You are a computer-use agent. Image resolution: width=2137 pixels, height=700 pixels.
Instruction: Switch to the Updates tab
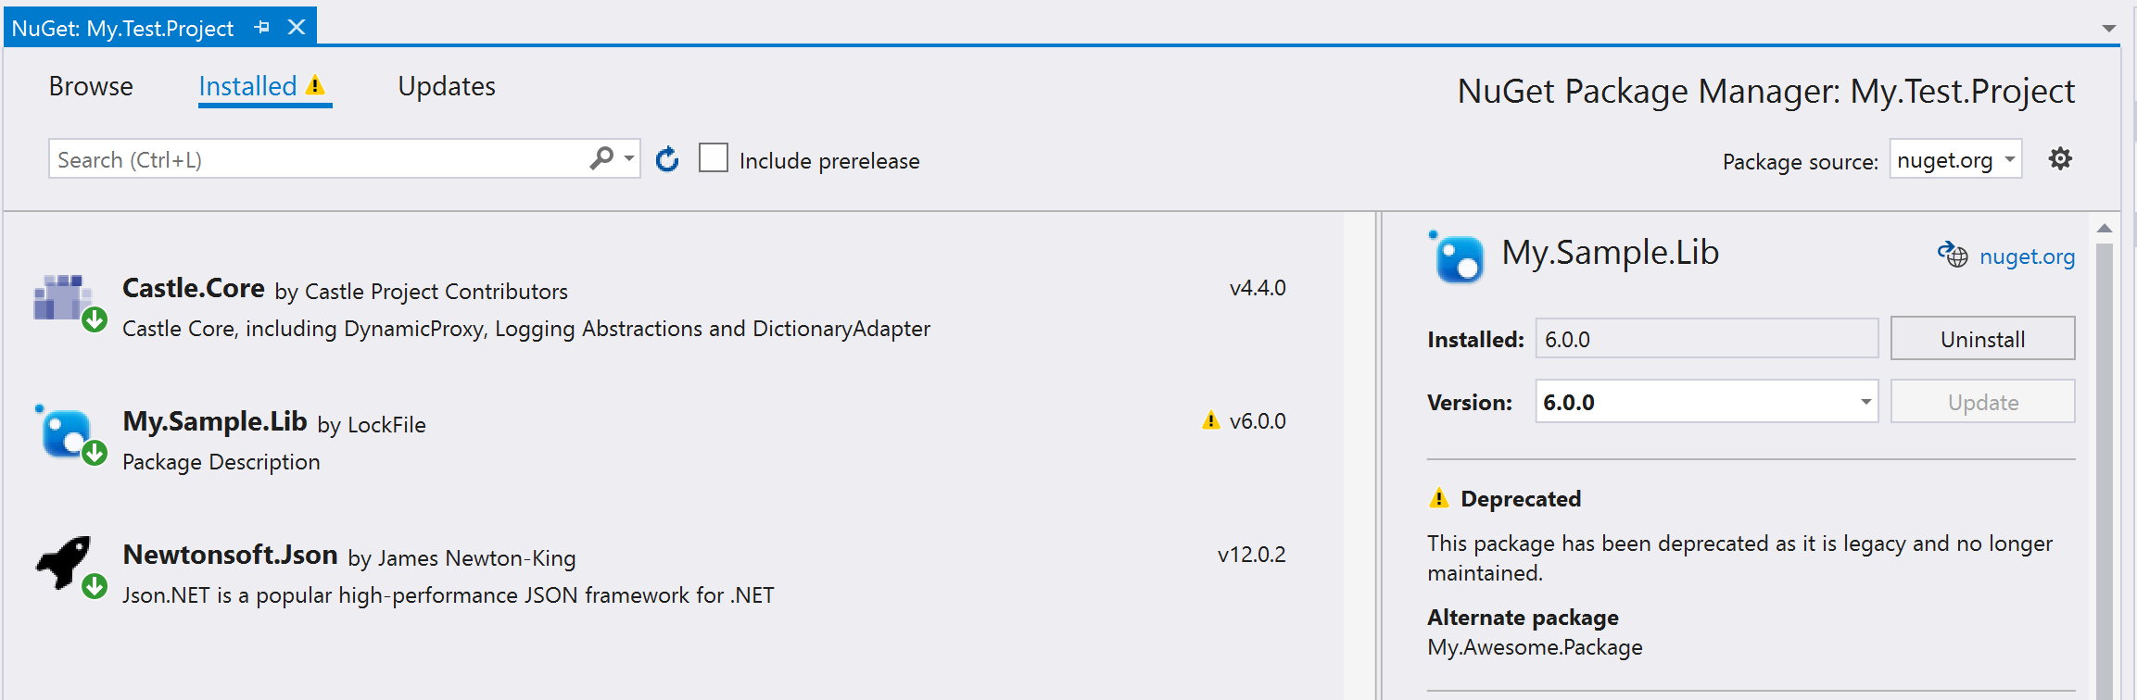point(447,86)
